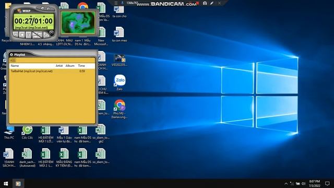Open the 'ta con meo' Word document
334x188 pixels.
[x=120, y=34]
